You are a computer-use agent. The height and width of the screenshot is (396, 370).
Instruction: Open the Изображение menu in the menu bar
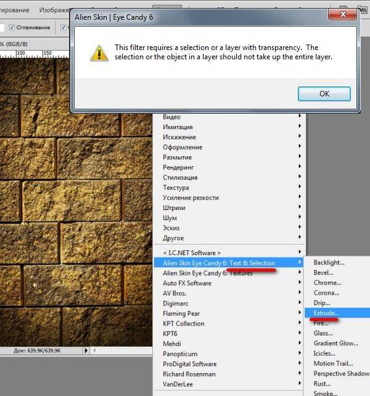(x=52, y=10)
